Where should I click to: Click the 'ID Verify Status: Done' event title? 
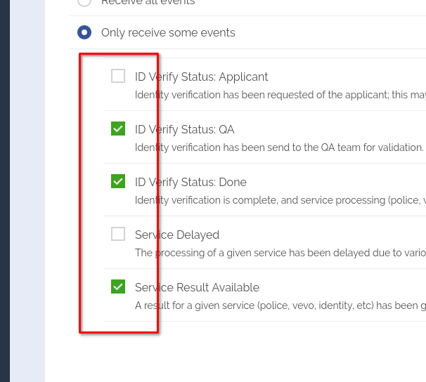pyautogui.click(x=191, y=183)
